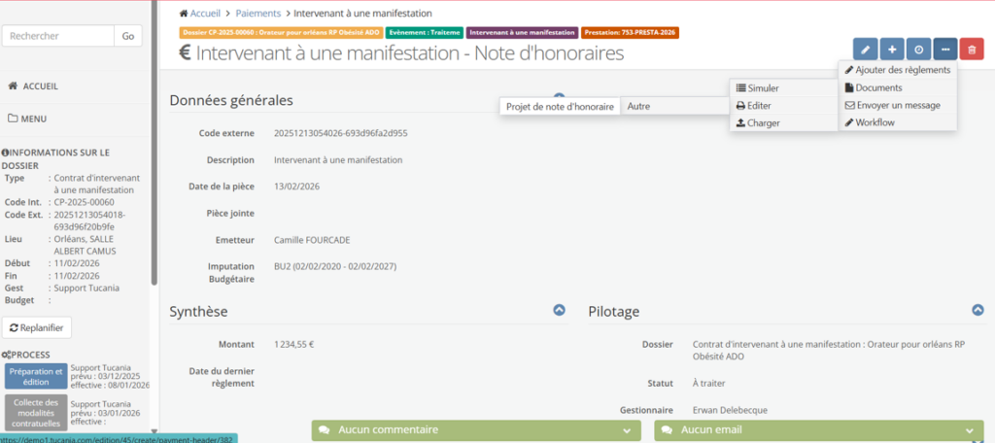Click the plus add icon button
995x443 pixels.
tap(892, 50)
